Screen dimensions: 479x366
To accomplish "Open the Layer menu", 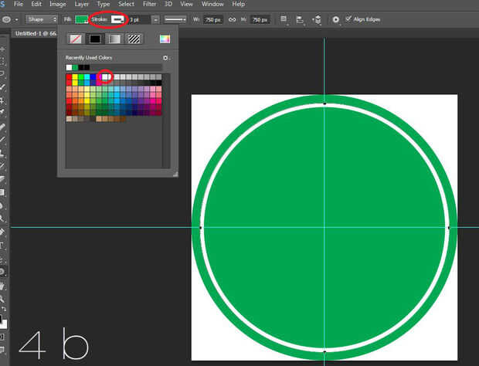I will click(80, 5).
